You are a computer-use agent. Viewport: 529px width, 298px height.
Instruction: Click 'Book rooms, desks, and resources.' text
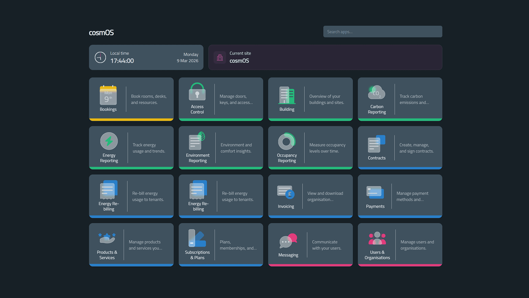(x=149, y=99)
